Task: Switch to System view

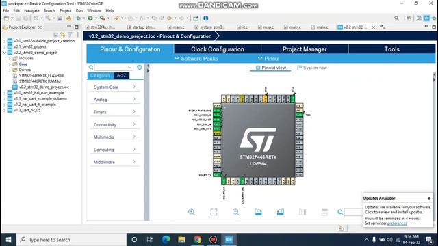Action: (312, 68)
